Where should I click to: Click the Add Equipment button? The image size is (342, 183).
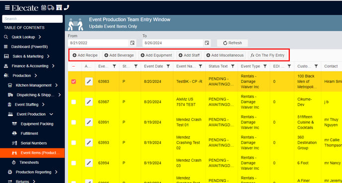pyautogui.click(x=156, y=55)
